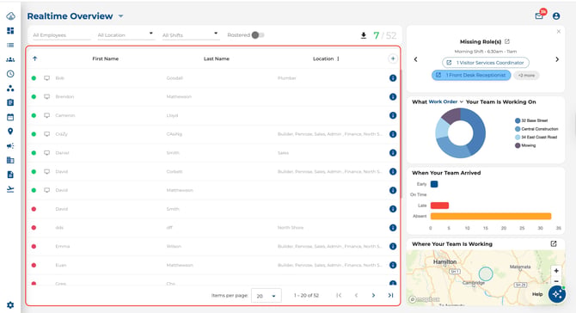Click the Absent orange bar in chart
The height and width of the screenshot is (313, 576).
(x=491, y=216)
